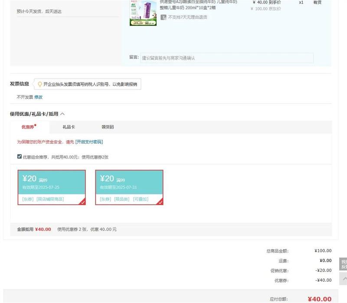Deselect the ¥20 满99 coupon card
The image size is (347, 303).
pyautogui.click(x=129, y=187)
